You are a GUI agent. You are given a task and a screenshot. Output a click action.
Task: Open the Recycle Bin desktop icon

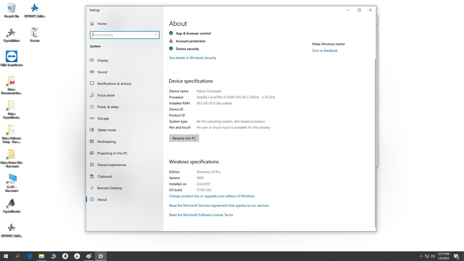point(12,10)
